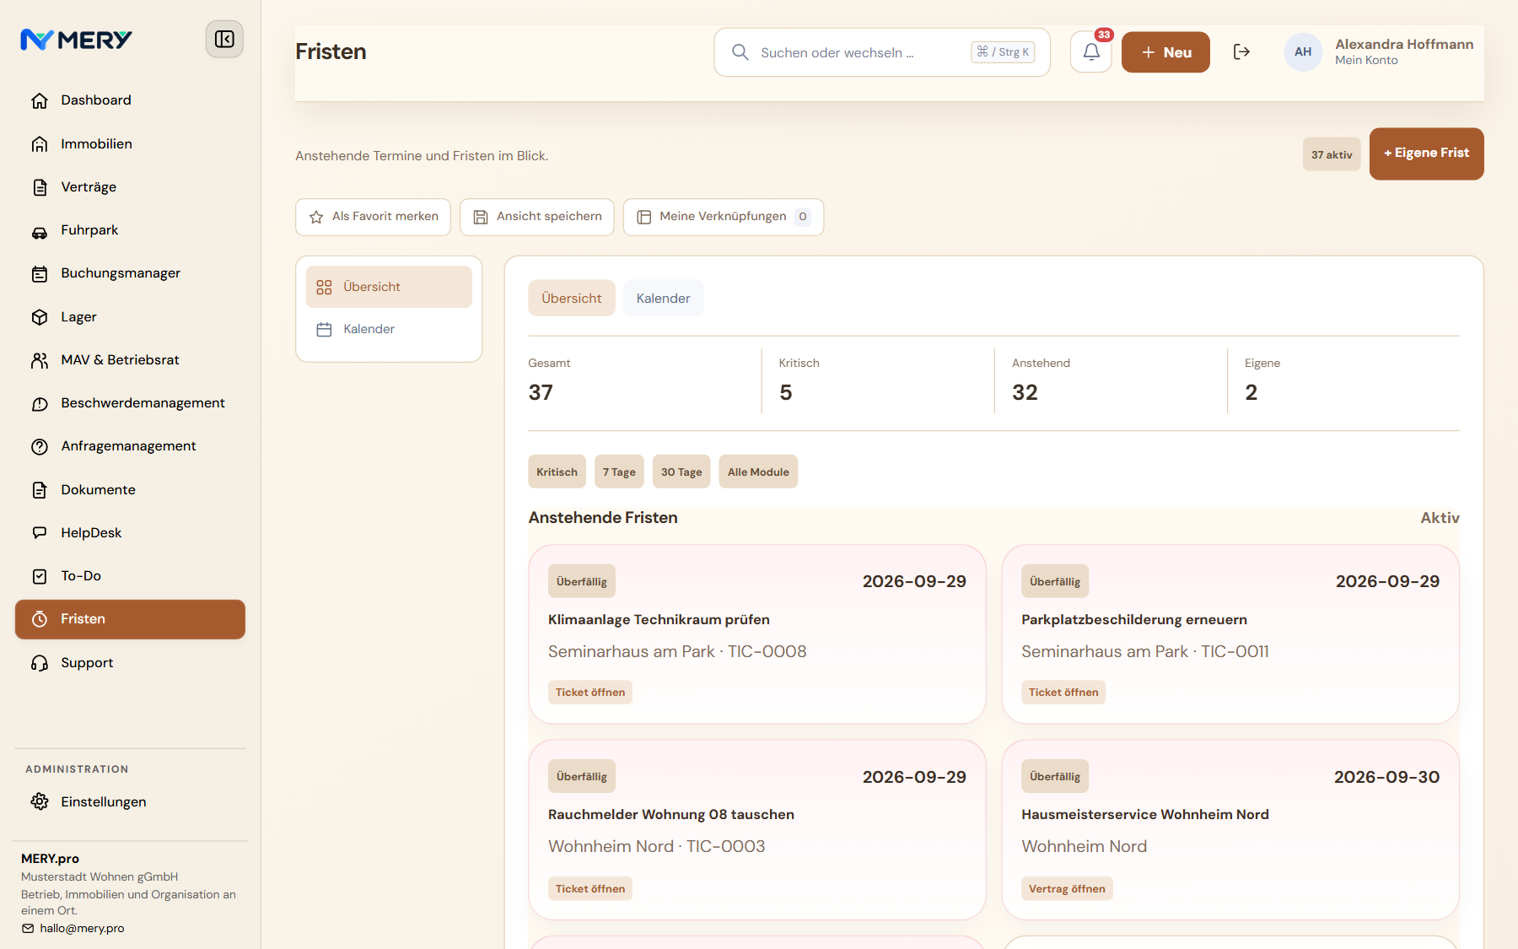The height and width of the screenshot is (949, 1518).
Task: Toggle the Alle Module filter chip
Action: coord(758,472)
